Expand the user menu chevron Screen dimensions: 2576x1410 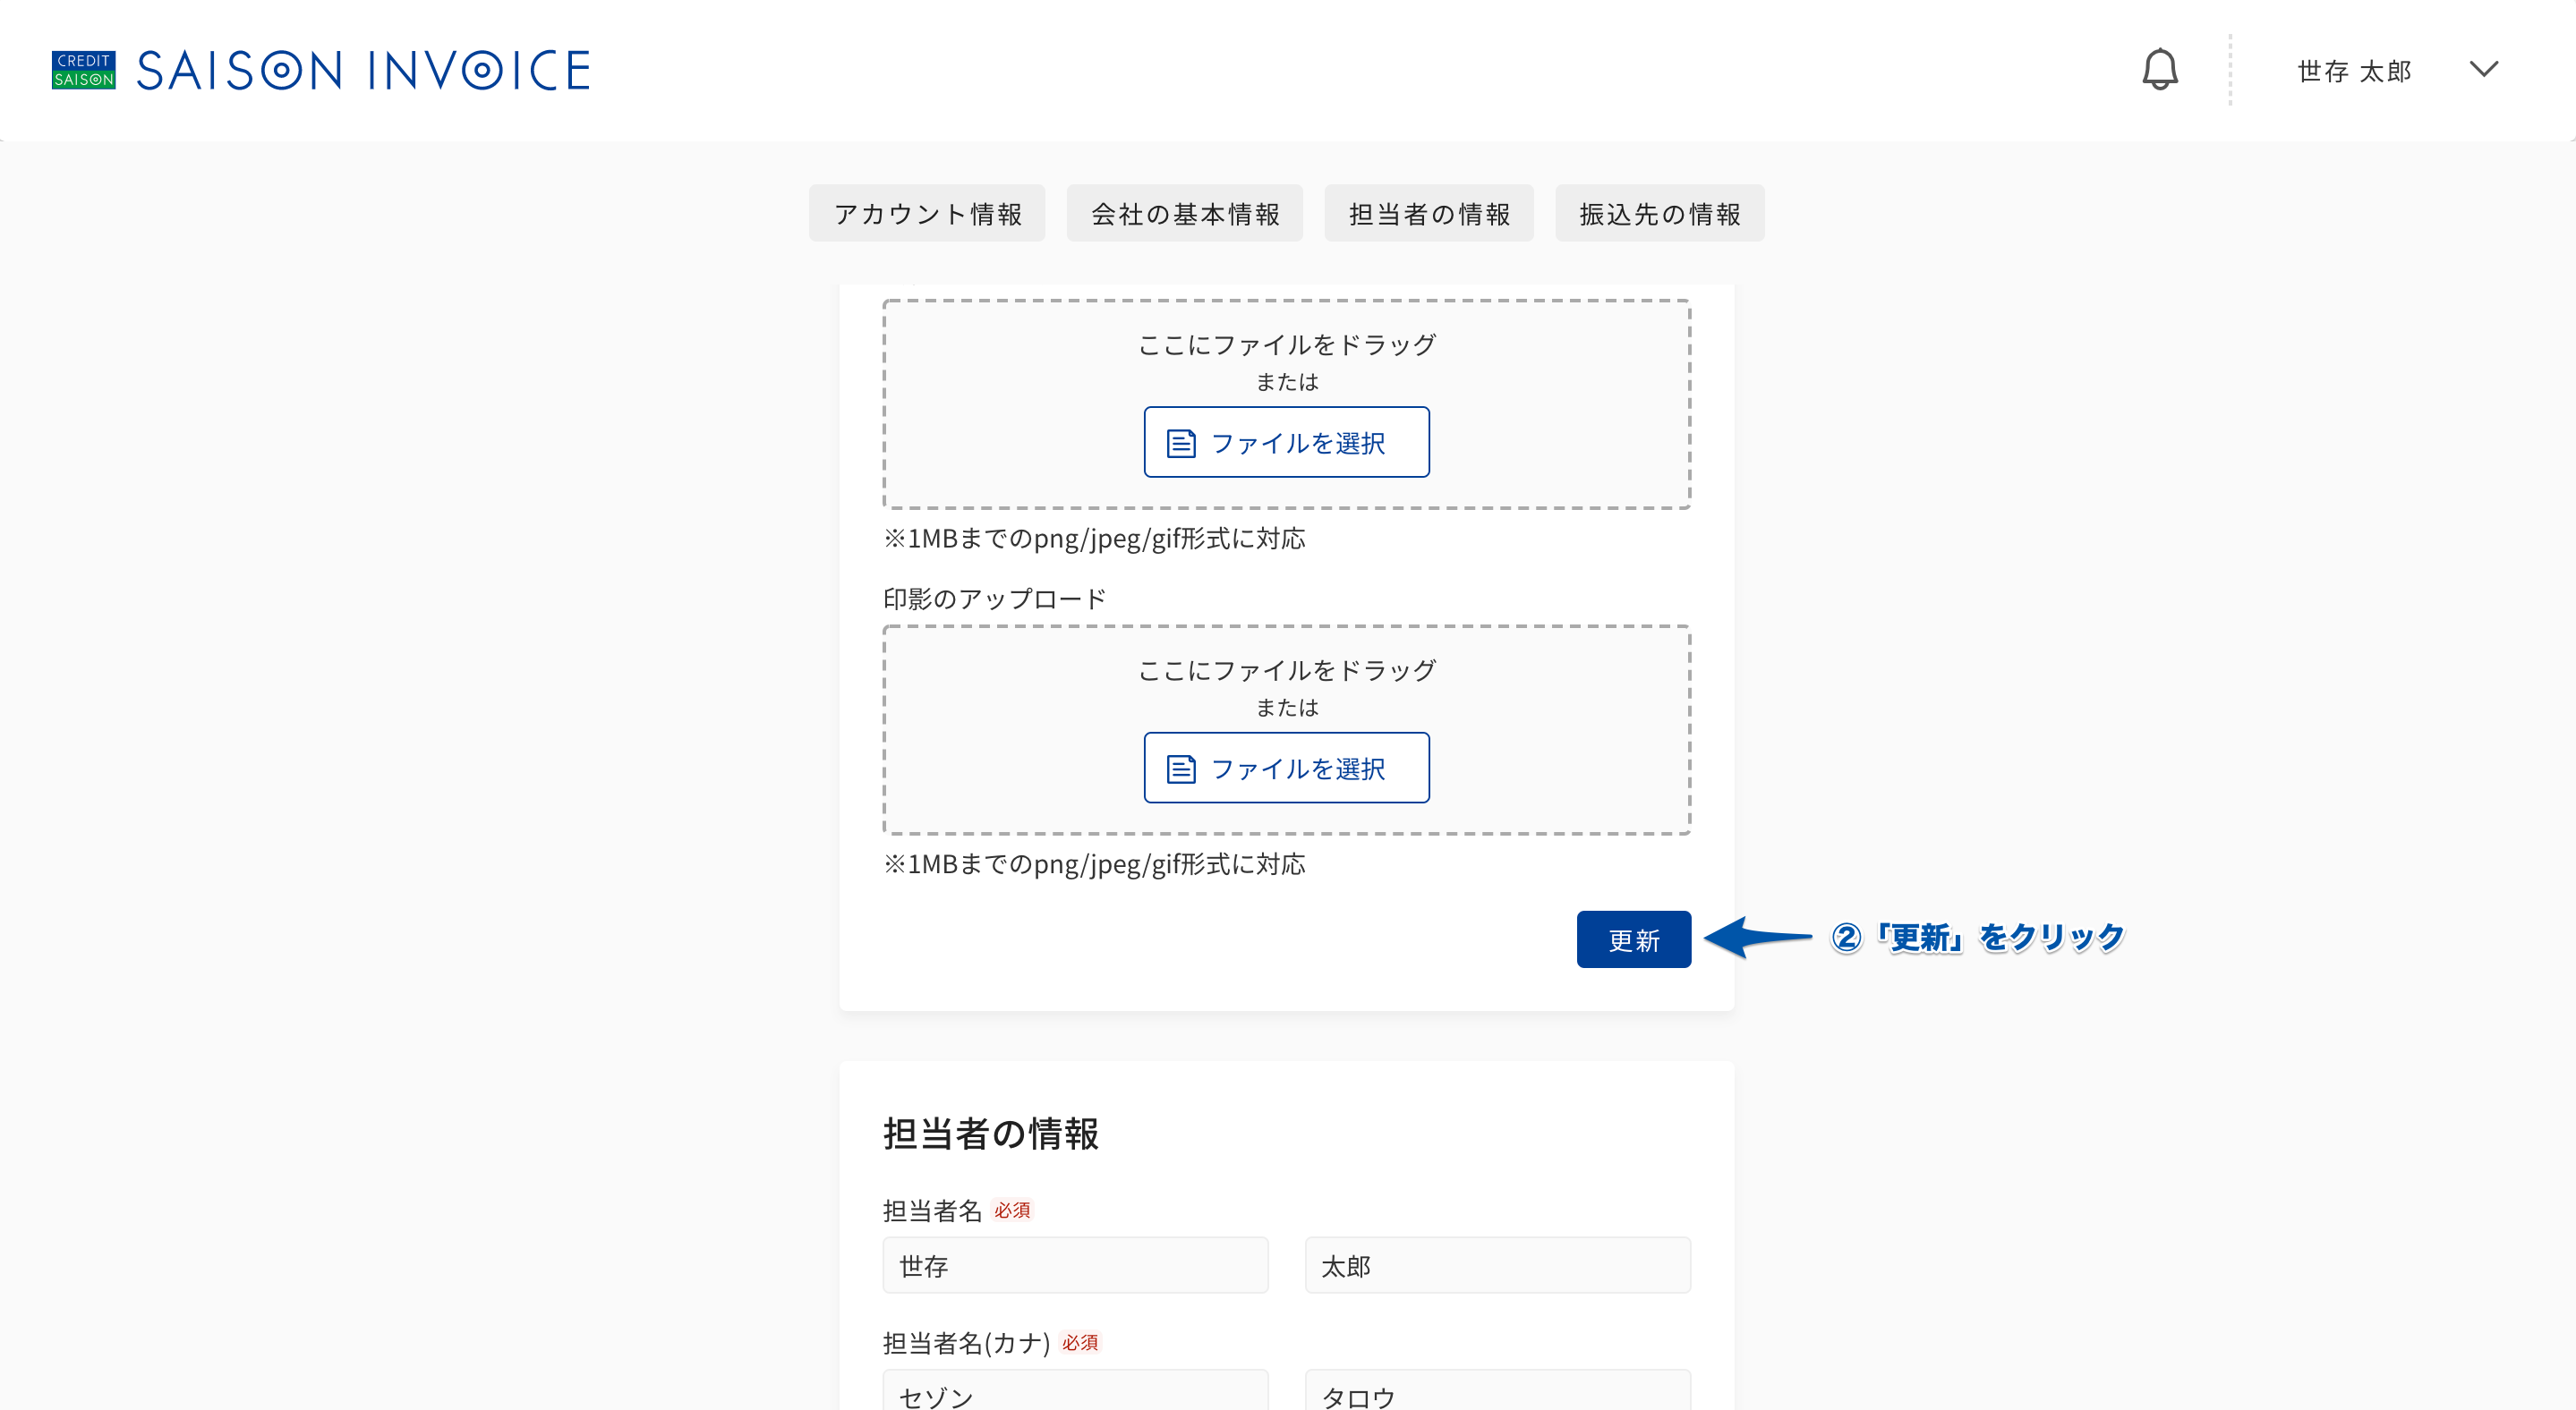2483,69
